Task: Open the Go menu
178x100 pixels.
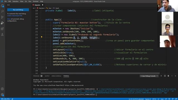Action: pos(26,1)
